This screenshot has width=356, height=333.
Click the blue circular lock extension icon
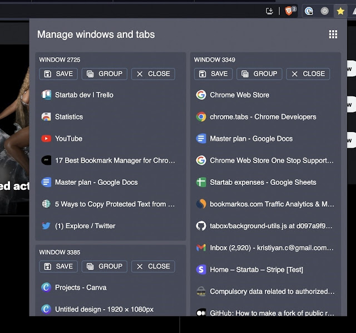(309, 11)
